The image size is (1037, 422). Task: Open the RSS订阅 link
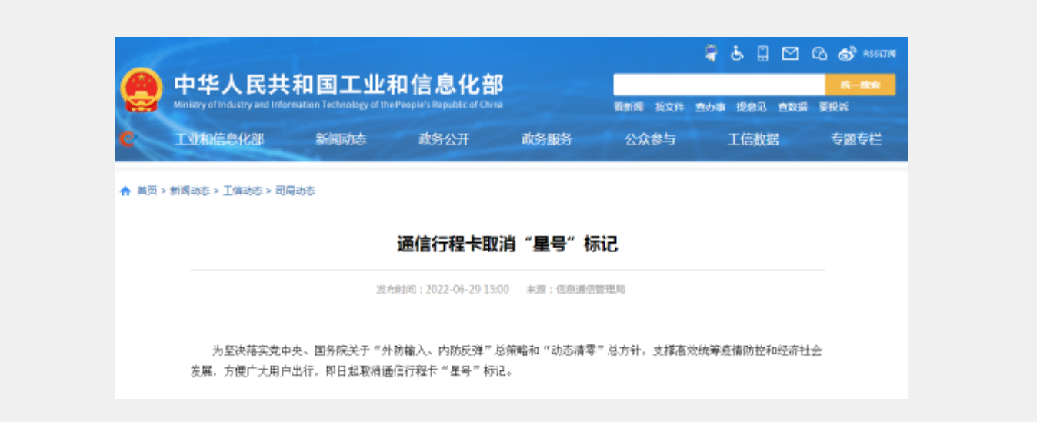point(879,54)
